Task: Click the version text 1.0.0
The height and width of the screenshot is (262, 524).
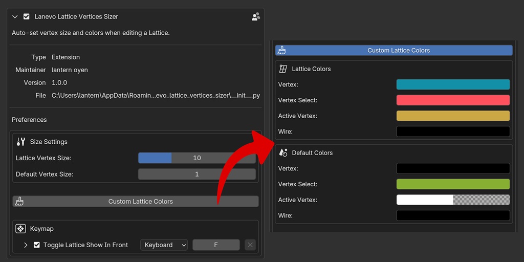Action: (x=59, y=82)
